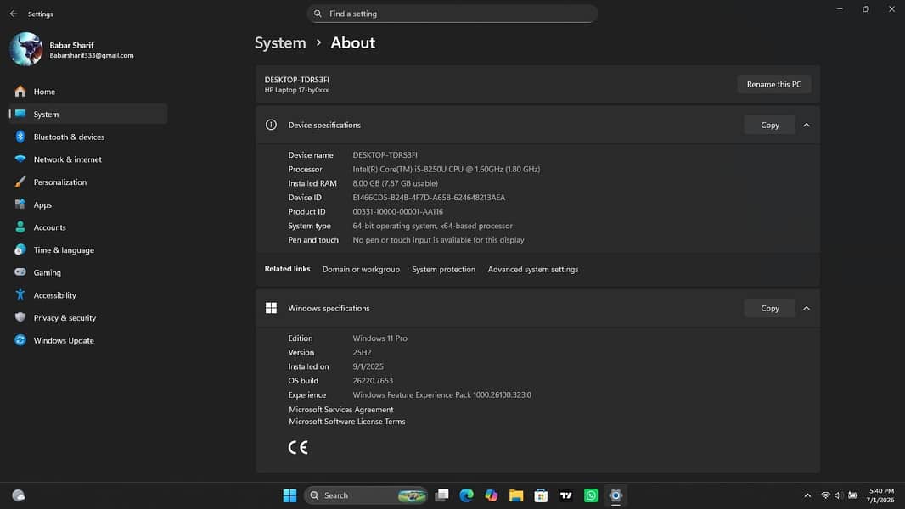Click the Home icon in sidebar
This screenshot has height=509, width=905.
click(20, 91)
